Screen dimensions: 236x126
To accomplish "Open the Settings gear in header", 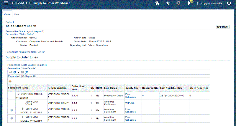I will [x=178, y=3].
